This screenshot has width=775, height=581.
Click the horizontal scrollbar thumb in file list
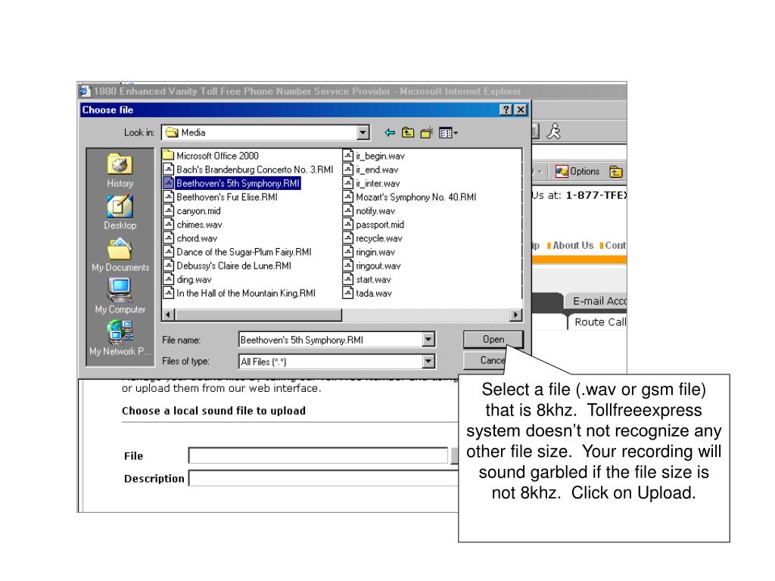258,315
